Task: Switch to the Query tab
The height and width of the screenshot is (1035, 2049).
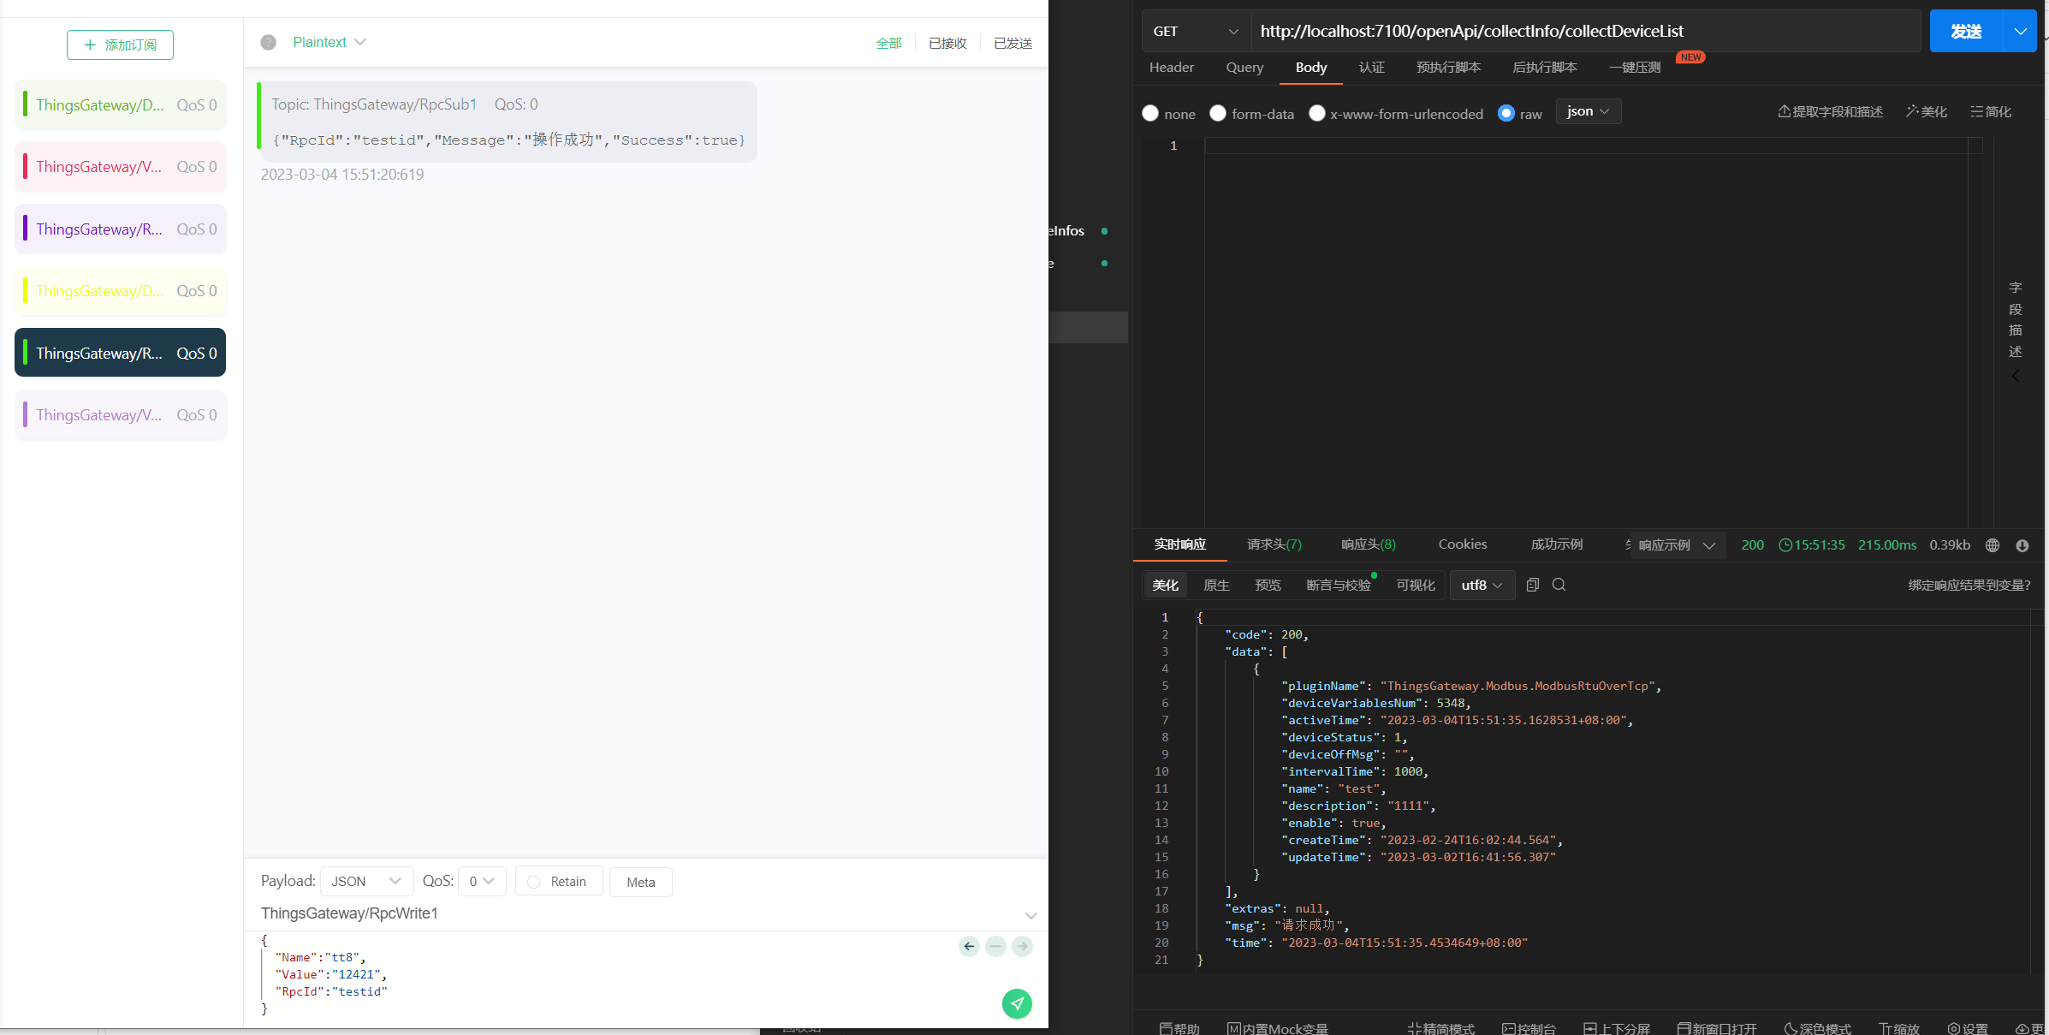Action: click(1244, 68)
